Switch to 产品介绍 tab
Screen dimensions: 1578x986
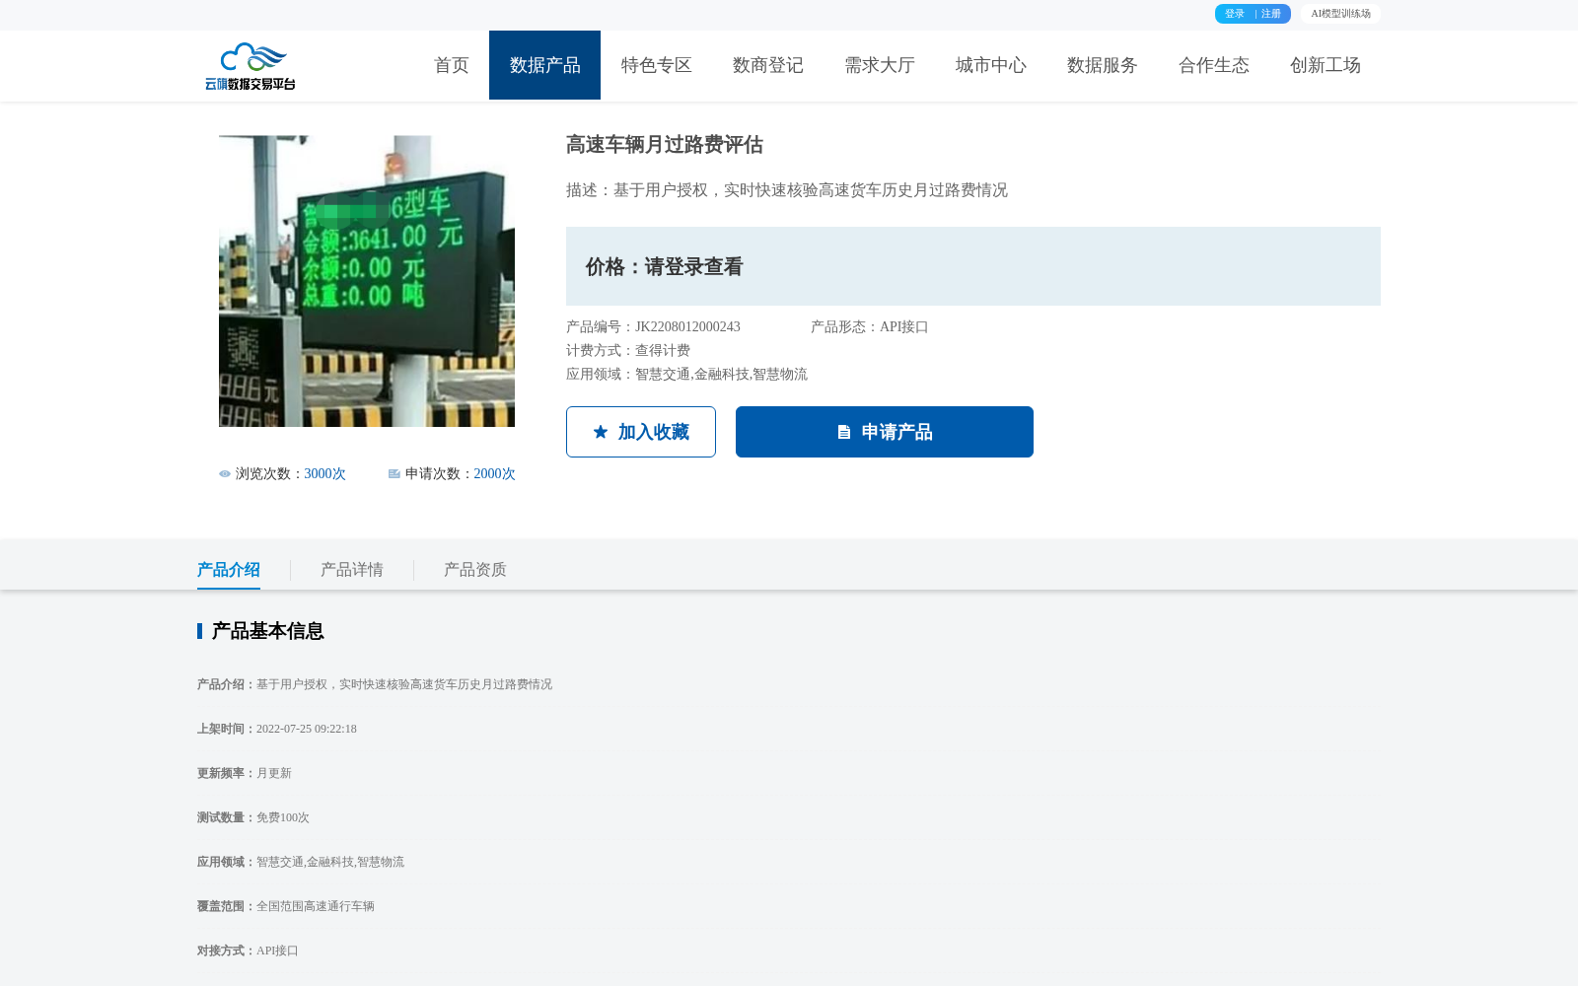pos(229,570)
